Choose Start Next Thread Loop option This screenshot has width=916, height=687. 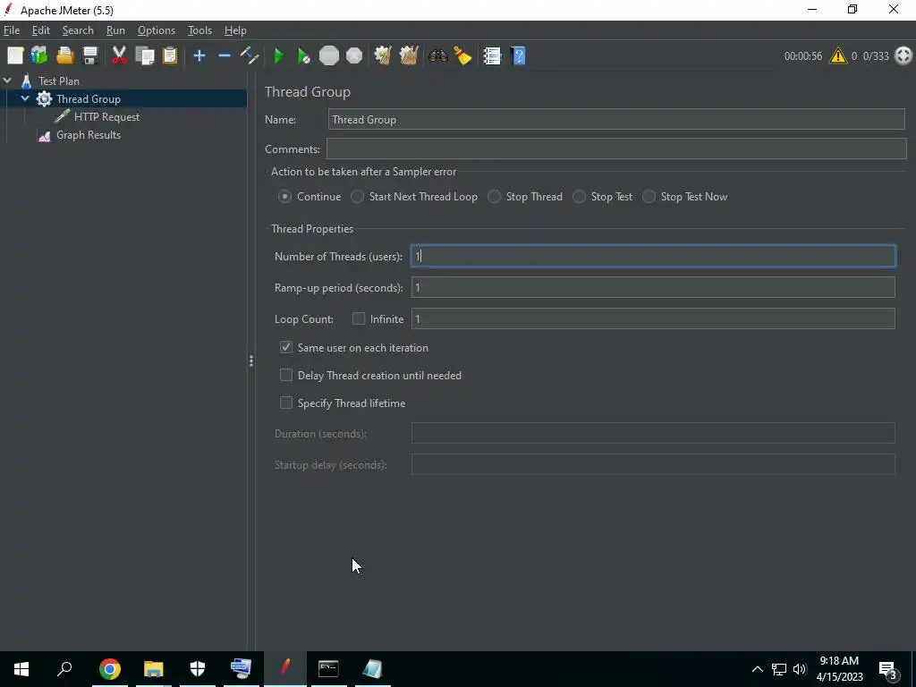(357, 197)
